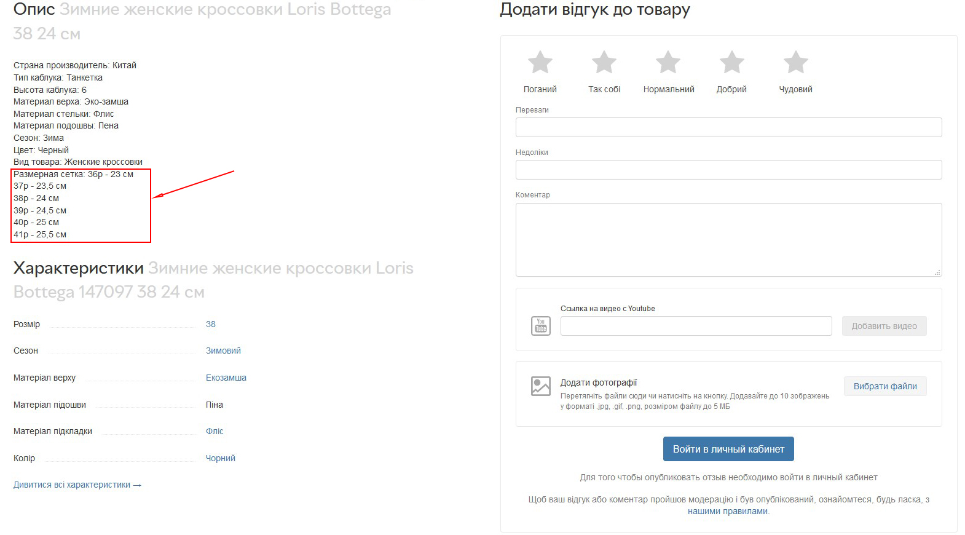Click the Вибрати файли button
This screenshot has height=535, width=965.
[x=885, y=386]
